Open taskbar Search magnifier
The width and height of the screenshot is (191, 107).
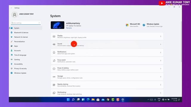tap(73, 100)
